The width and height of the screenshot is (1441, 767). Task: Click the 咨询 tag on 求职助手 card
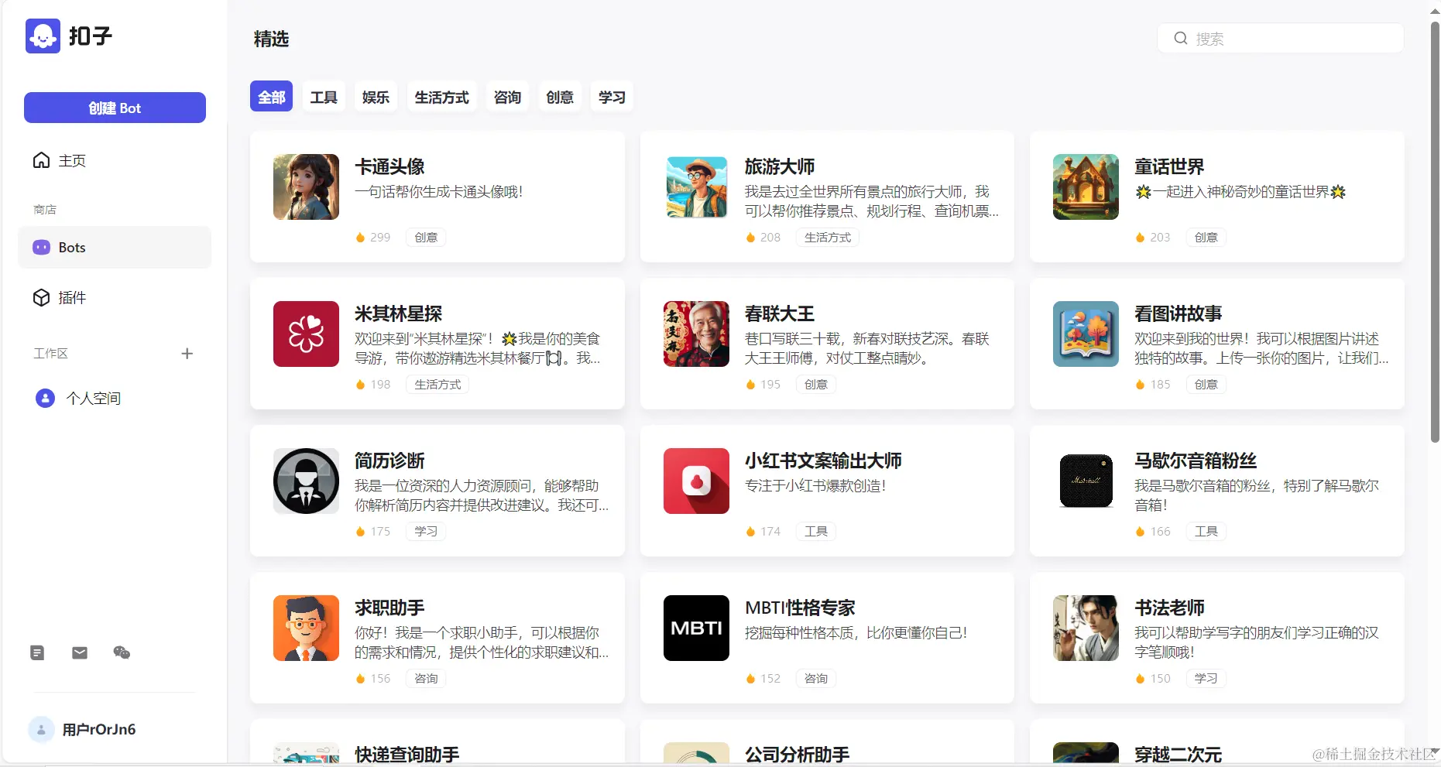(x=426, y=679)
